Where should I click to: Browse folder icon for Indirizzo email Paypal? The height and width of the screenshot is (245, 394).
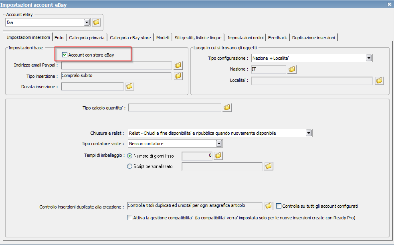[178, 65]
